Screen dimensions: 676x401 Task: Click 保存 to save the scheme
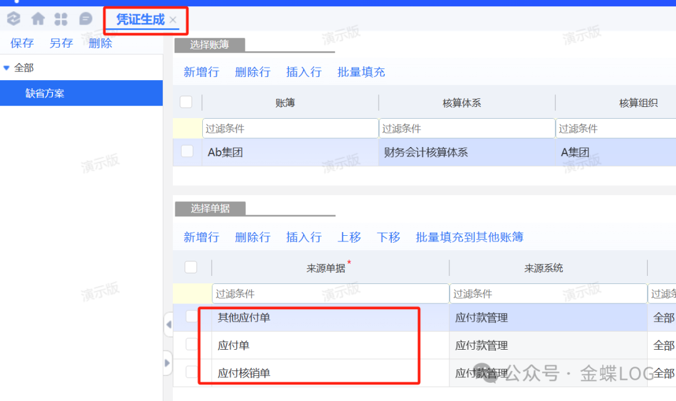tap(22, 43)
